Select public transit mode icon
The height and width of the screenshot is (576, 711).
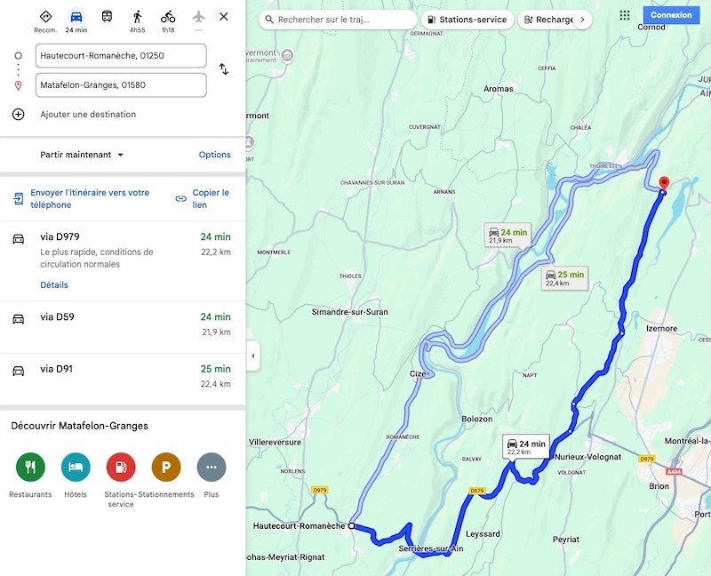point(107,17)
